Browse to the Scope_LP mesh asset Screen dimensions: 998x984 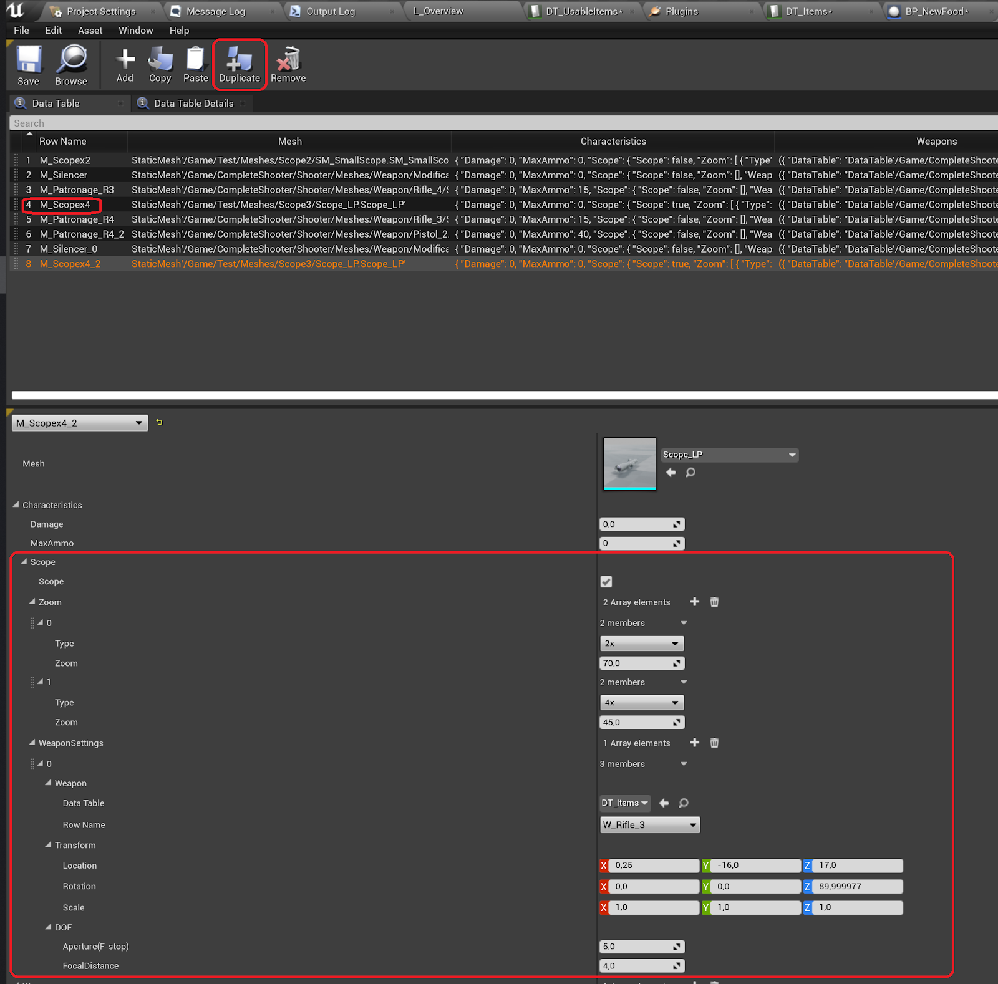690,473
